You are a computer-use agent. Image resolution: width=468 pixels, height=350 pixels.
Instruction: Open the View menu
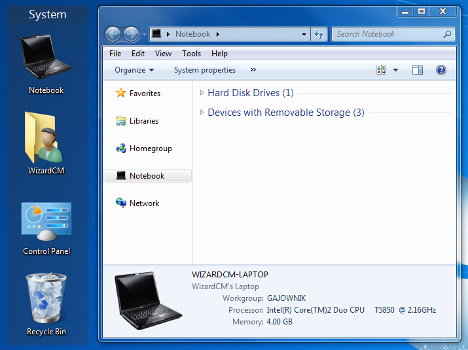tap(163, 54)
